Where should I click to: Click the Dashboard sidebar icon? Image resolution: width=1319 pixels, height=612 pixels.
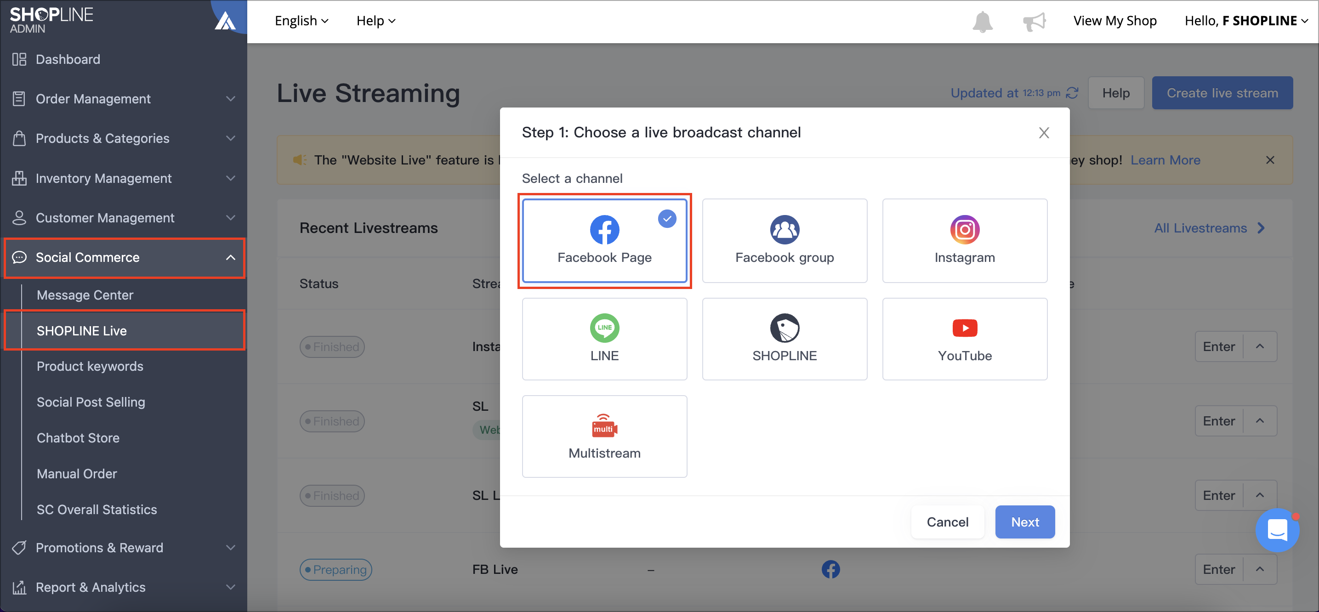(x=19, y=59)
